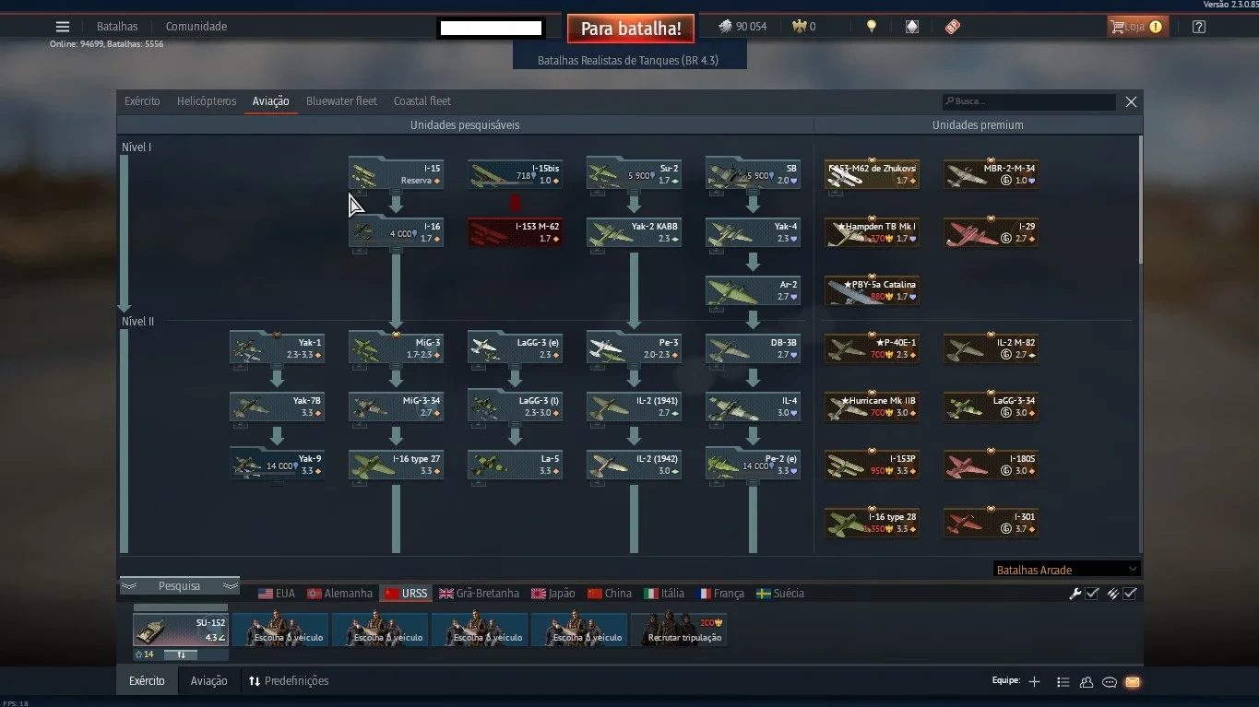
Task: Open the Batalhas top menu
Action: tap(117, 27)
